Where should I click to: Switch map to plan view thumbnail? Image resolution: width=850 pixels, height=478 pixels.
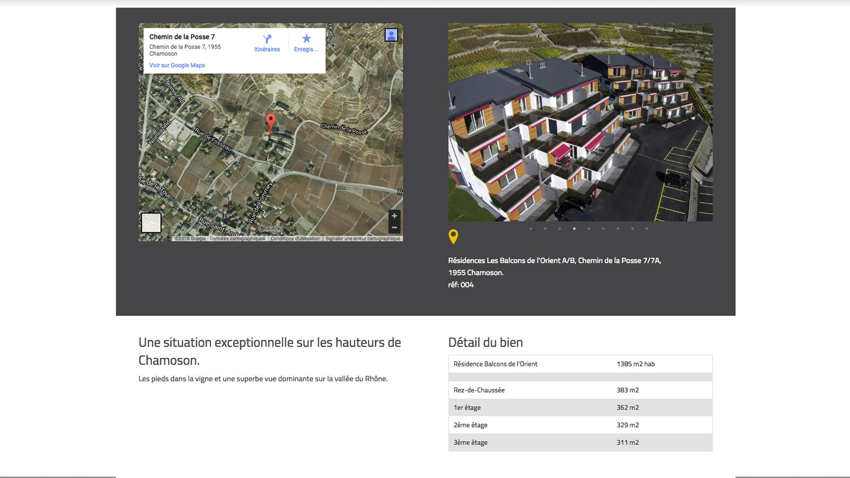tap(151, 223)
